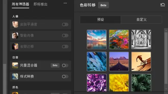The image size is (168, 94).
Task: Switch to the 预设 presets tab
Action: coord(100,19)
